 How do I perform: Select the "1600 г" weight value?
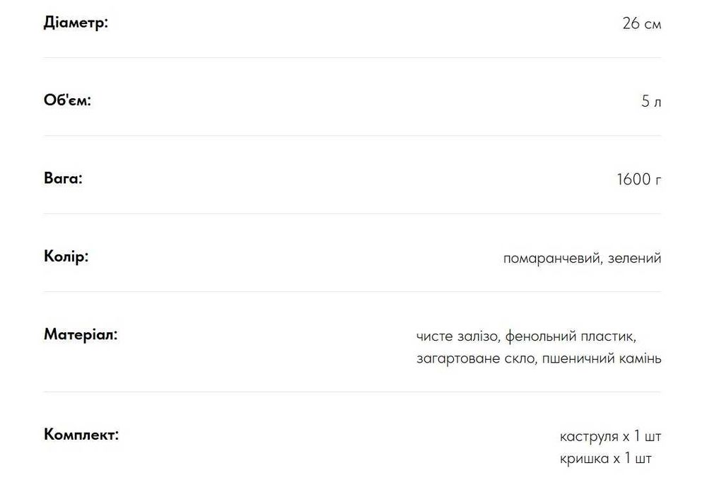[639, 180]
